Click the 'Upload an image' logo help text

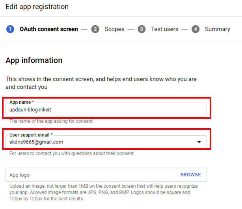pos(103,192)
